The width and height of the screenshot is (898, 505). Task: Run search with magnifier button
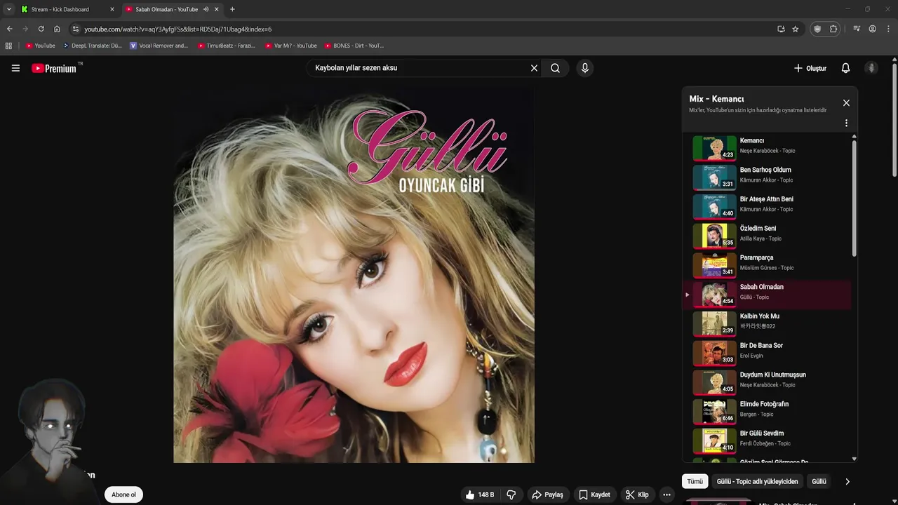click(x=555, y=68)
